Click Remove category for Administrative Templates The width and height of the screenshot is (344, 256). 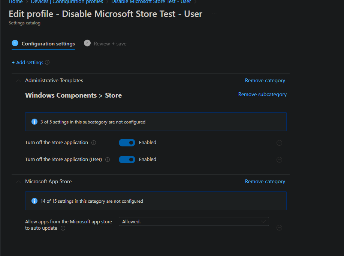265,81
